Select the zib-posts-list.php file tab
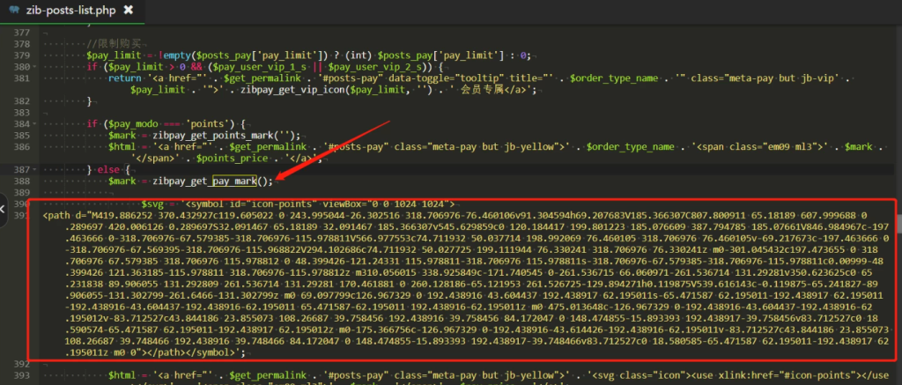 (x=70, y=10)
